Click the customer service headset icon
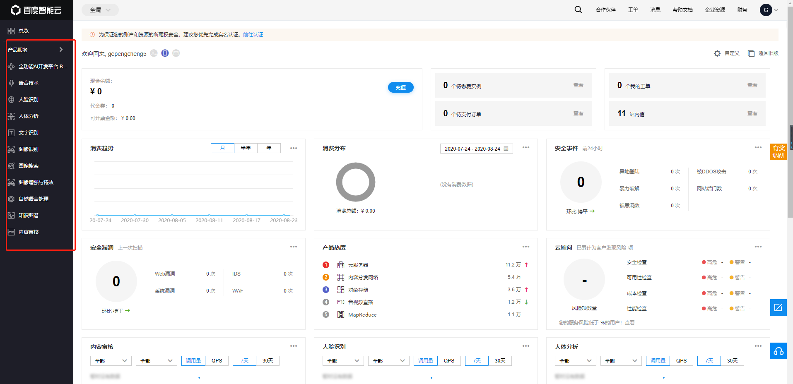This screenshot has height=384, width=793. (x=779, y=351)
